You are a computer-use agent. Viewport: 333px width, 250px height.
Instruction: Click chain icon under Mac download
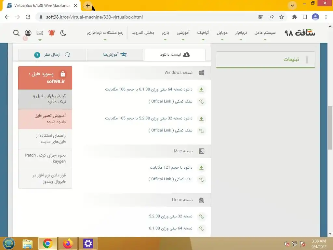point(201,180)
